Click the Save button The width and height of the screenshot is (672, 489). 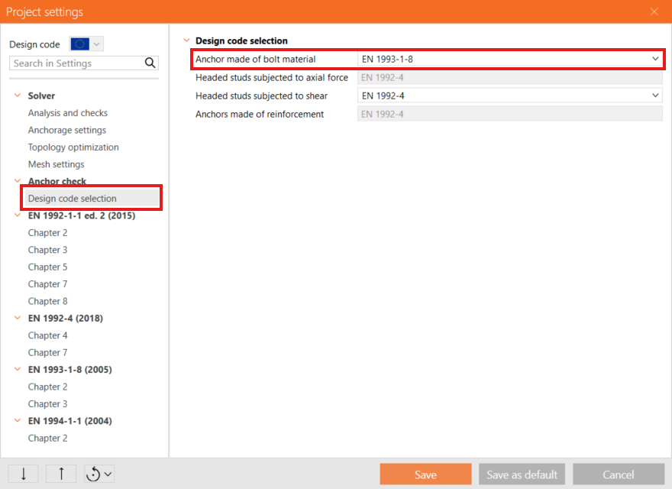pyautogui.click(x=425, y=474)
